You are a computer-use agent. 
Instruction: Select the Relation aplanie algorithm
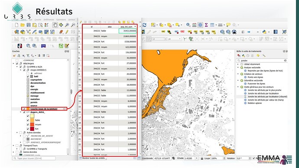254,103
